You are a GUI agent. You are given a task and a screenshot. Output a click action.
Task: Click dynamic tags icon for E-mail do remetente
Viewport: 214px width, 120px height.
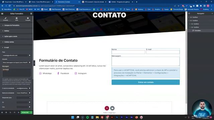[30, 88]
